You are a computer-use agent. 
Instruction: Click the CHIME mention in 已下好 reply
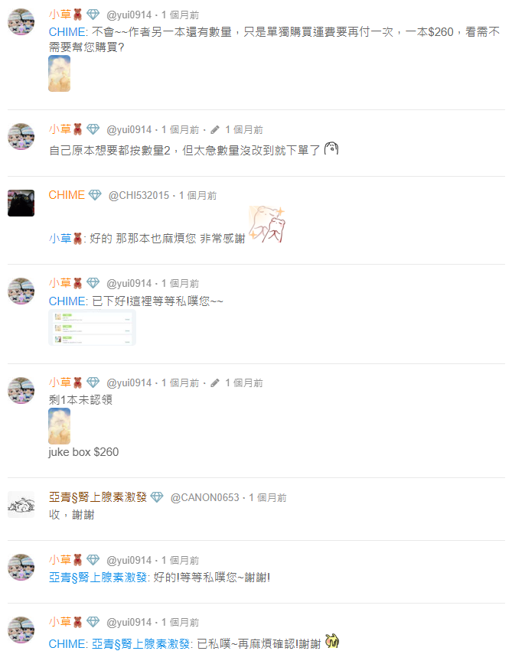coord(67,301)
